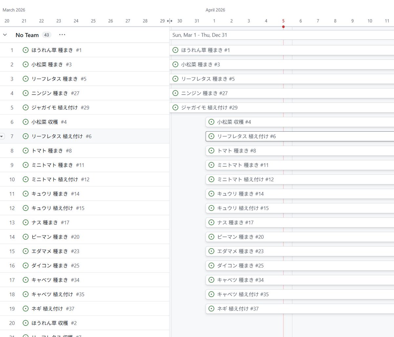Click the open issue icon for キュウリ 種まき #14 in table
Screen dimensions: 394x337
(x=26, y=194)
